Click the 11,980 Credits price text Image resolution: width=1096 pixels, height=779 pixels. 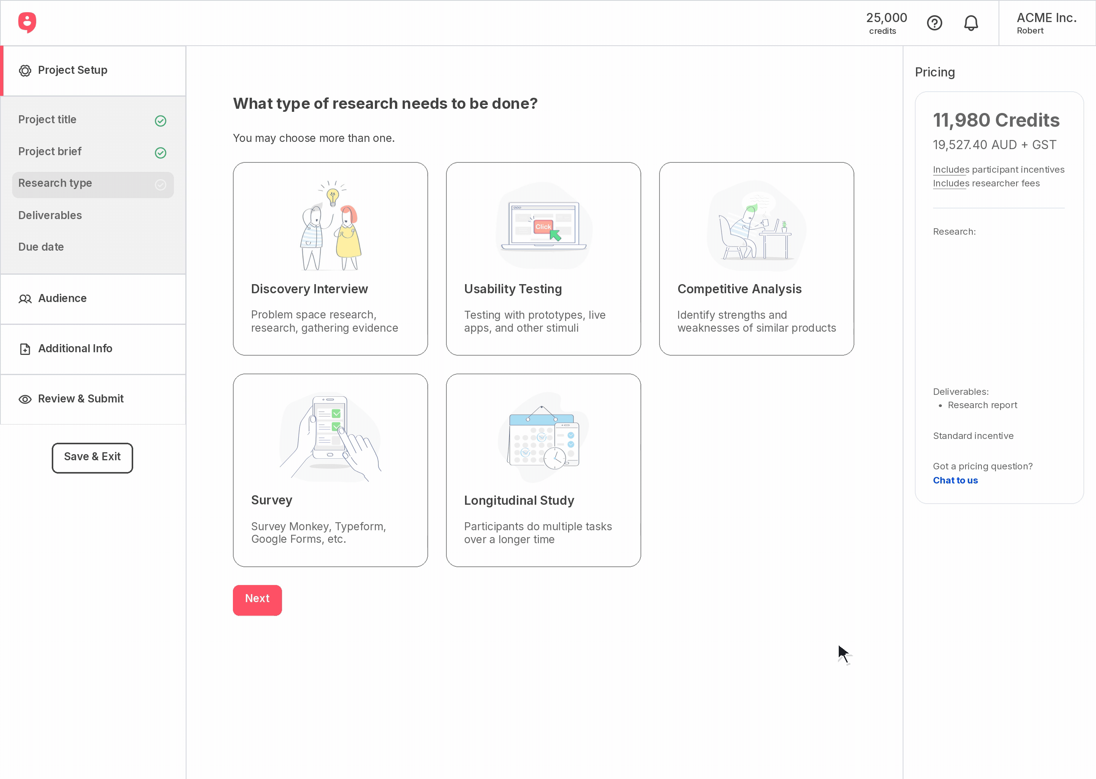pyautogui.click(x=996, y=120)
